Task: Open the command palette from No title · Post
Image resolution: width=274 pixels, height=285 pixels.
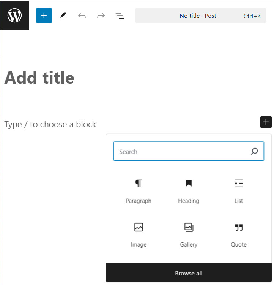Action: click(201, 16)
